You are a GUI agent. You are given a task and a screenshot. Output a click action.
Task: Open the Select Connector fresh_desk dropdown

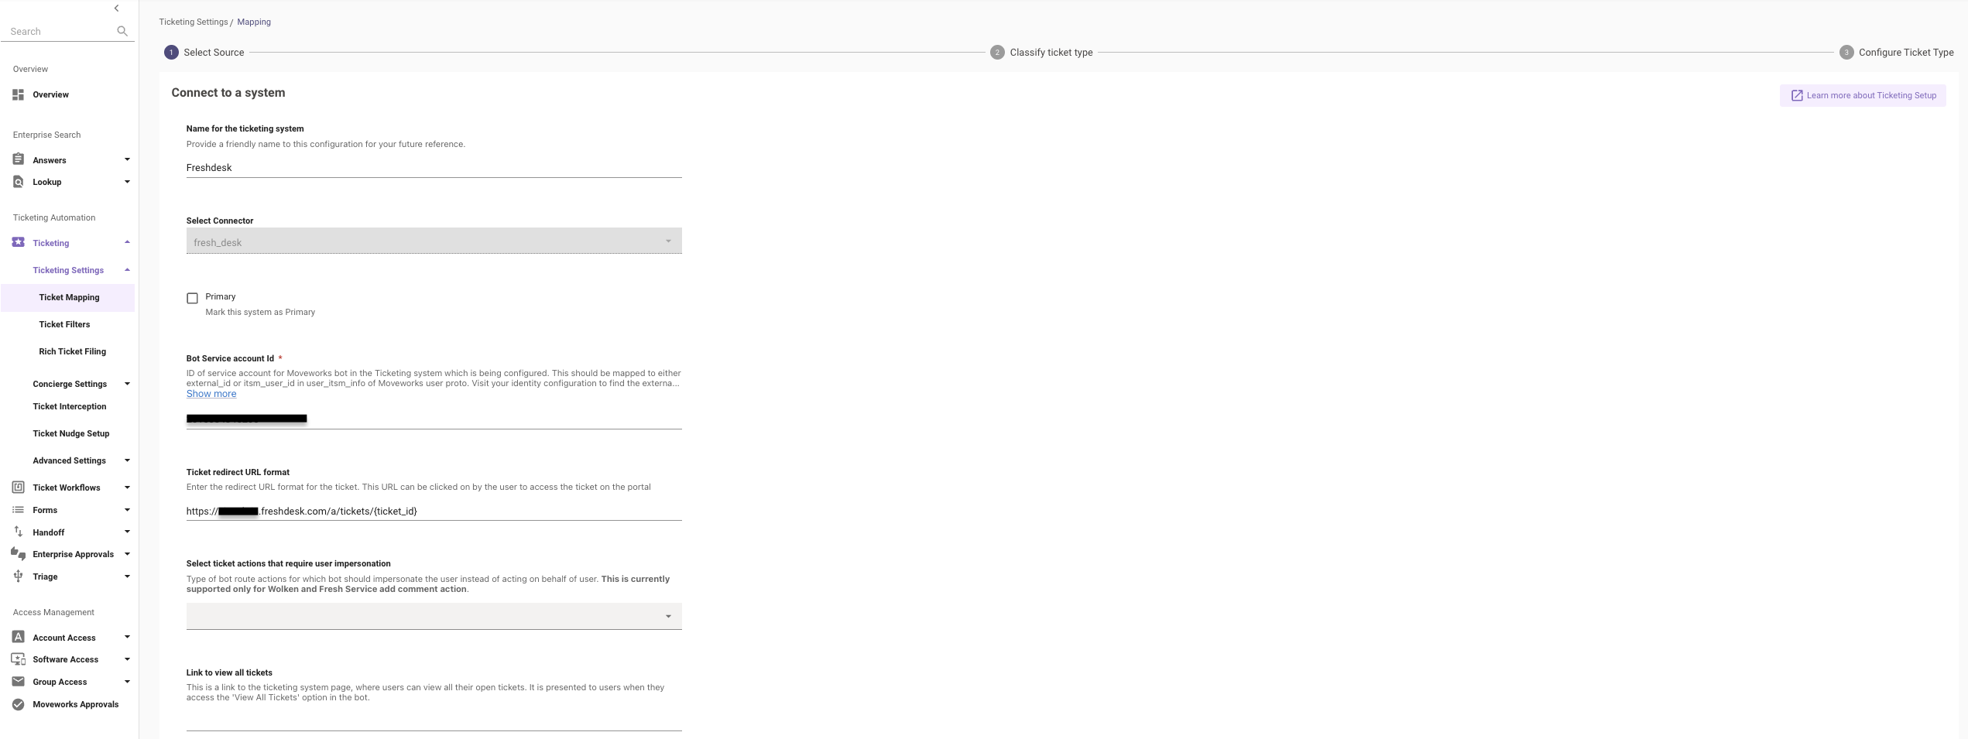[434, 241]
